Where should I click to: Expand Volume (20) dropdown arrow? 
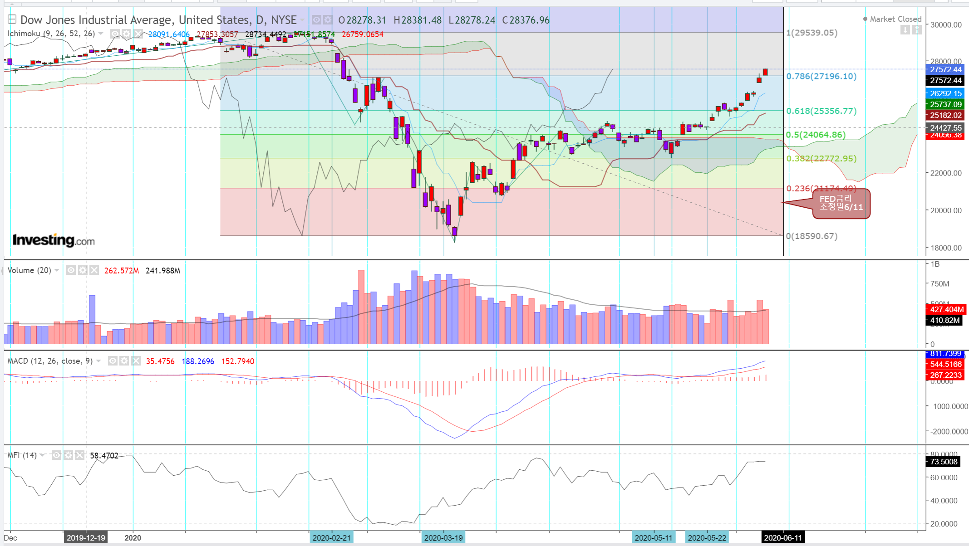coord(57,270)
